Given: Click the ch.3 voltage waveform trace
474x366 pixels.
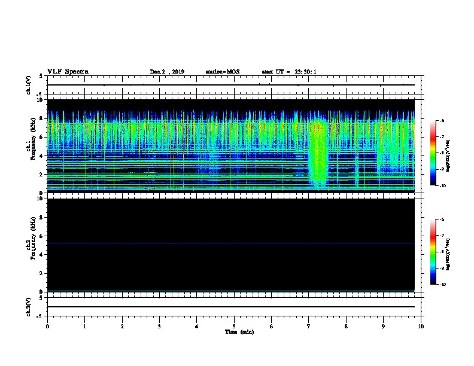Looking at the screenshot, I should (230, 307).
